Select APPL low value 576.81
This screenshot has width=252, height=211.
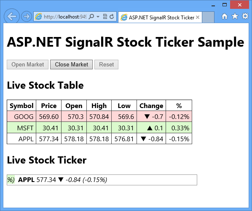pos(124,139)
